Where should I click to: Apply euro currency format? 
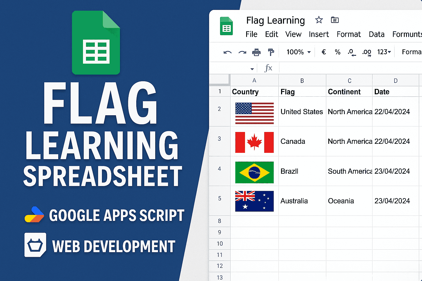[324, 52]
